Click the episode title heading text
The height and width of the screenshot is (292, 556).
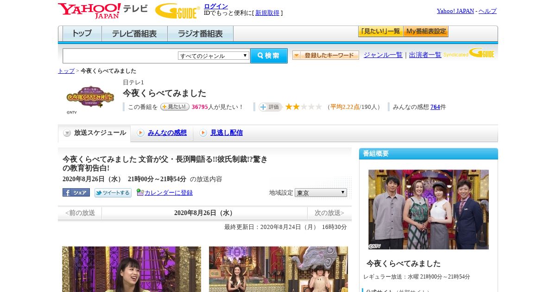click(165, 164)
